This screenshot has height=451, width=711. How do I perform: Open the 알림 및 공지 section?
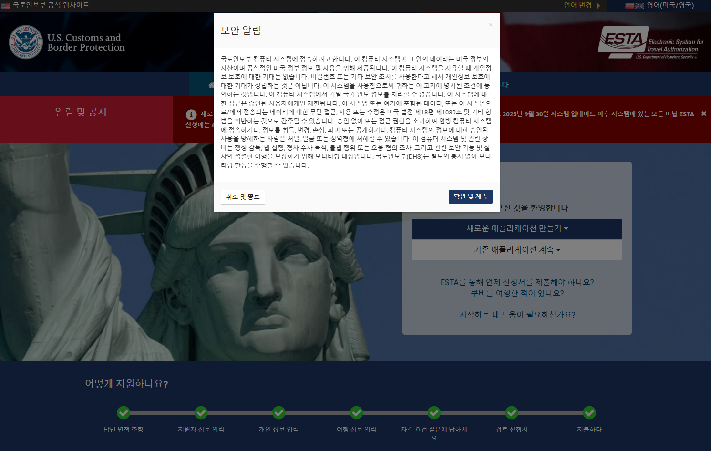[x=82, y=112]
